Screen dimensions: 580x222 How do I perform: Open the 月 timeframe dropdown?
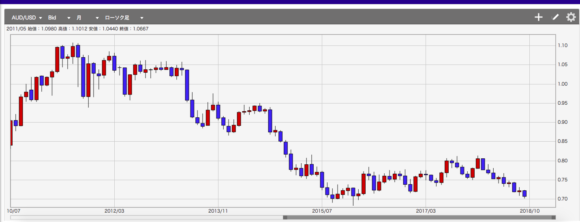click(88, 18)
